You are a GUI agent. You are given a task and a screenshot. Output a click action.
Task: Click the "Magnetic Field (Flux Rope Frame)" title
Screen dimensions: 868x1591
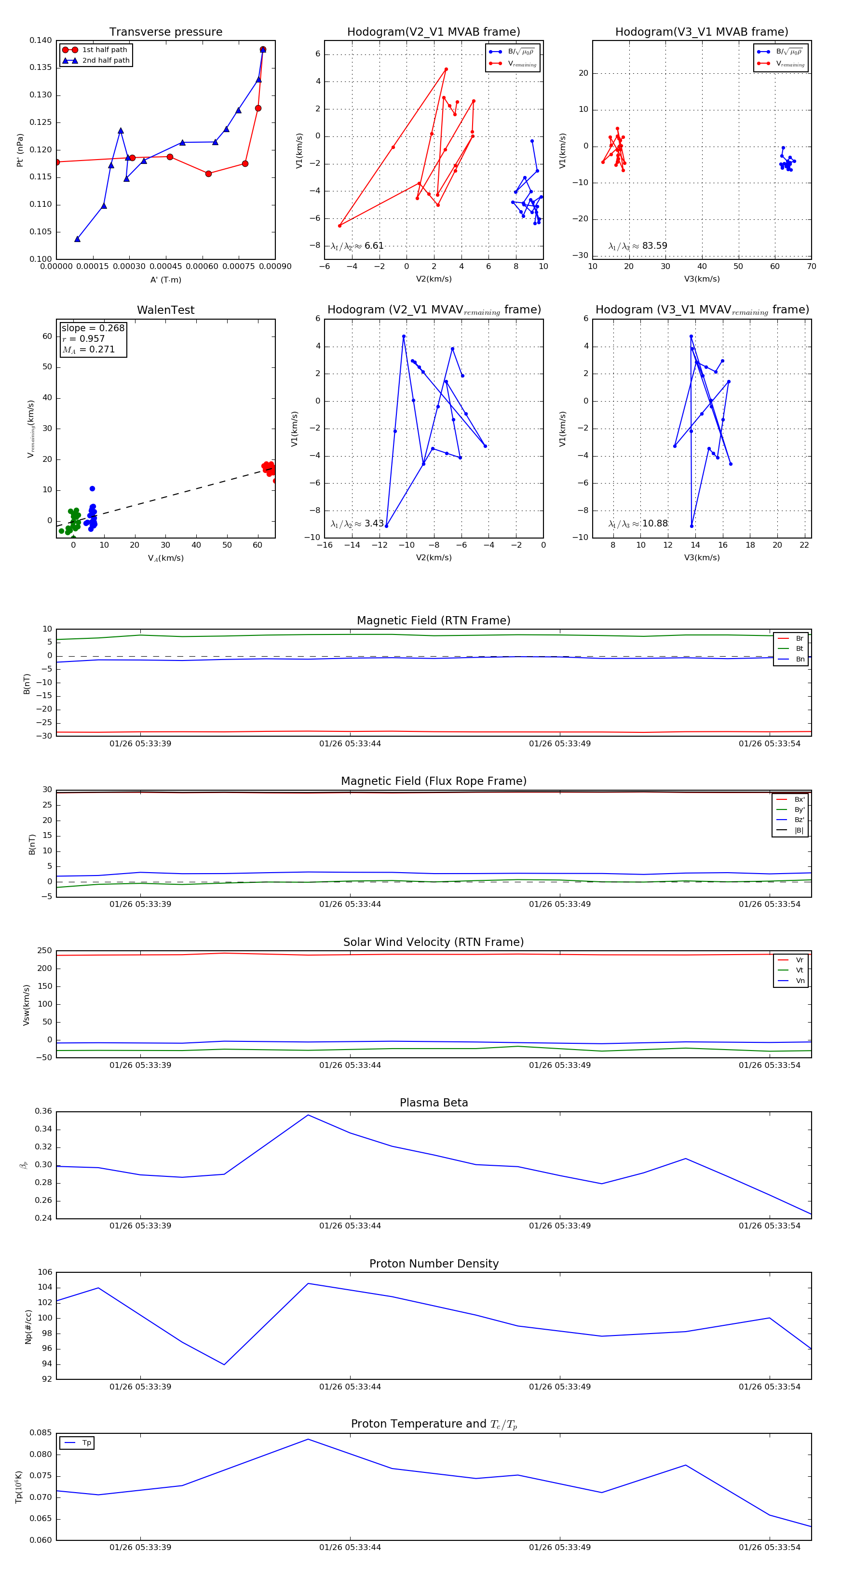(x=434, y=782)
